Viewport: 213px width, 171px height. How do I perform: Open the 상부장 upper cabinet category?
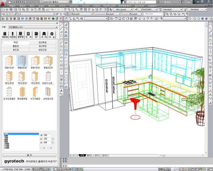[21, 35]
